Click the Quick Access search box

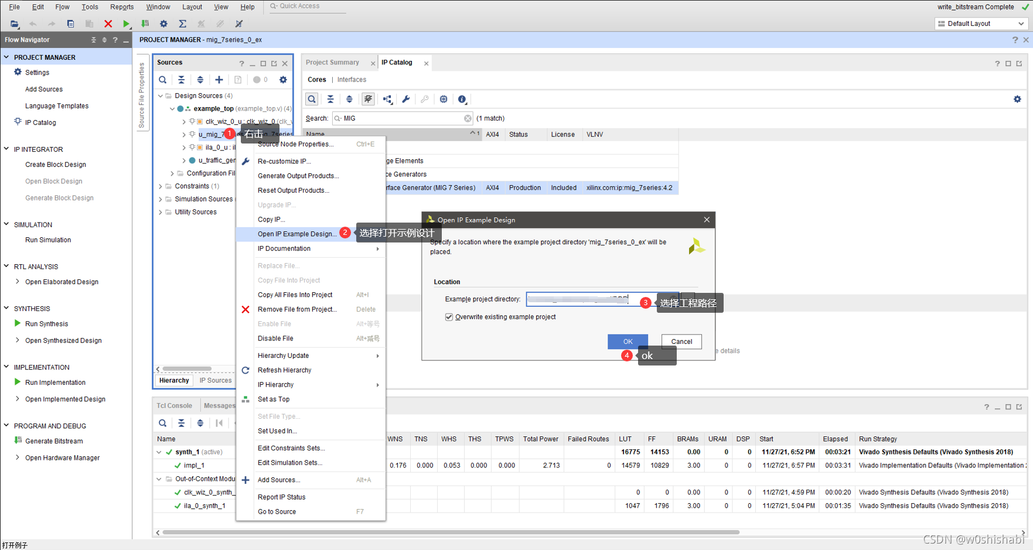pyautogui.click(x=306, y=6)
